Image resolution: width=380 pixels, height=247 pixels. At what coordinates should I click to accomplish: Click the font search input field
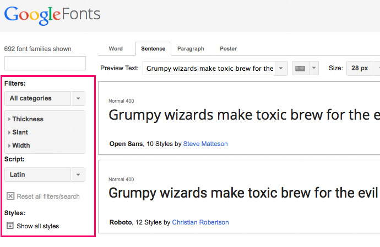45,63
